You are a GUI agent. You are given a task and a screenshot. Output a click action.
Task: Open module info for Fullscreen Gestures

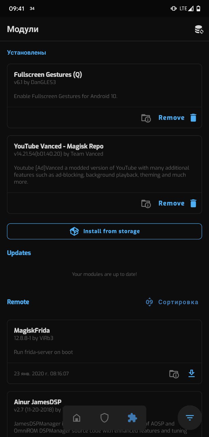pyautogui.click(x=146, y=118)
